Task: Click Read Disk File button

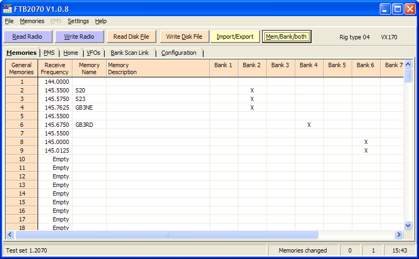Action: coord(131,37)
